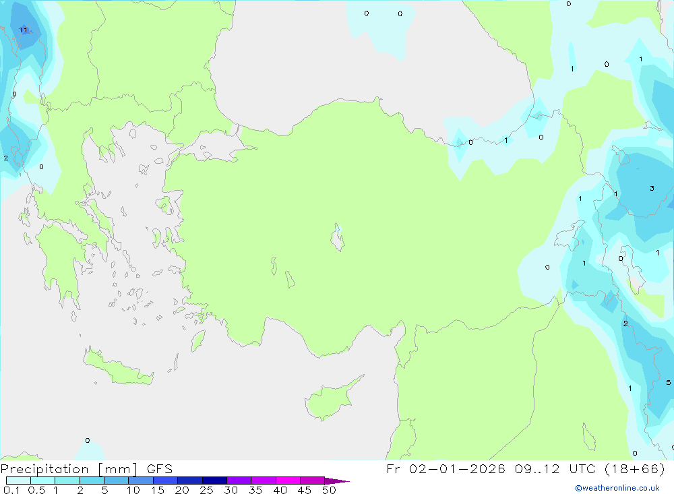This screenshot has width=674, height=494.
Task: Click the 0.1–0.5 mm legend swatch
Action: click(x=18, y=481)
